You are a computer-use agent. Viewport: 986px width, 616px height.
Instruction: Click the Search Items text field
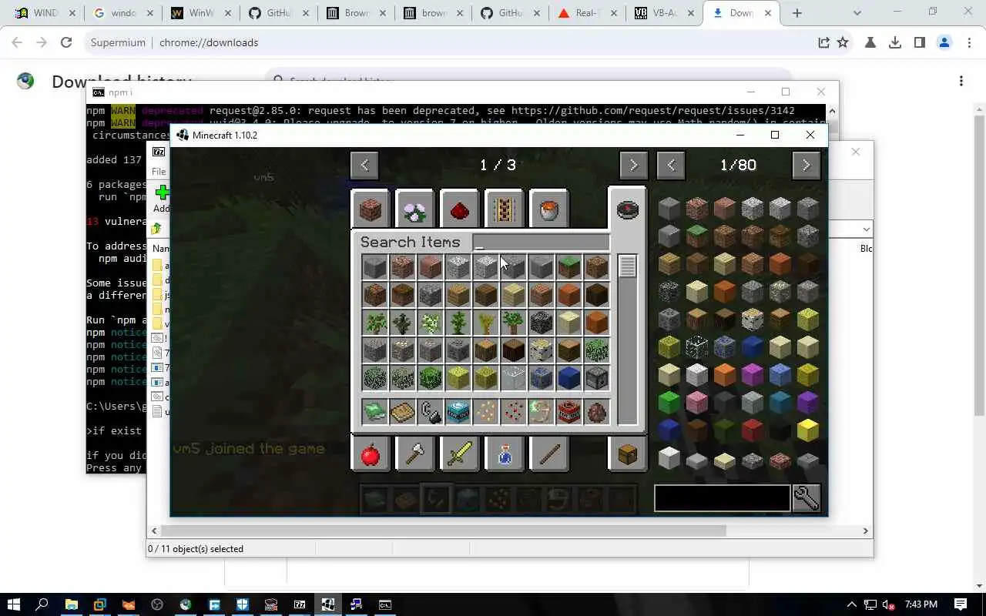541,243
